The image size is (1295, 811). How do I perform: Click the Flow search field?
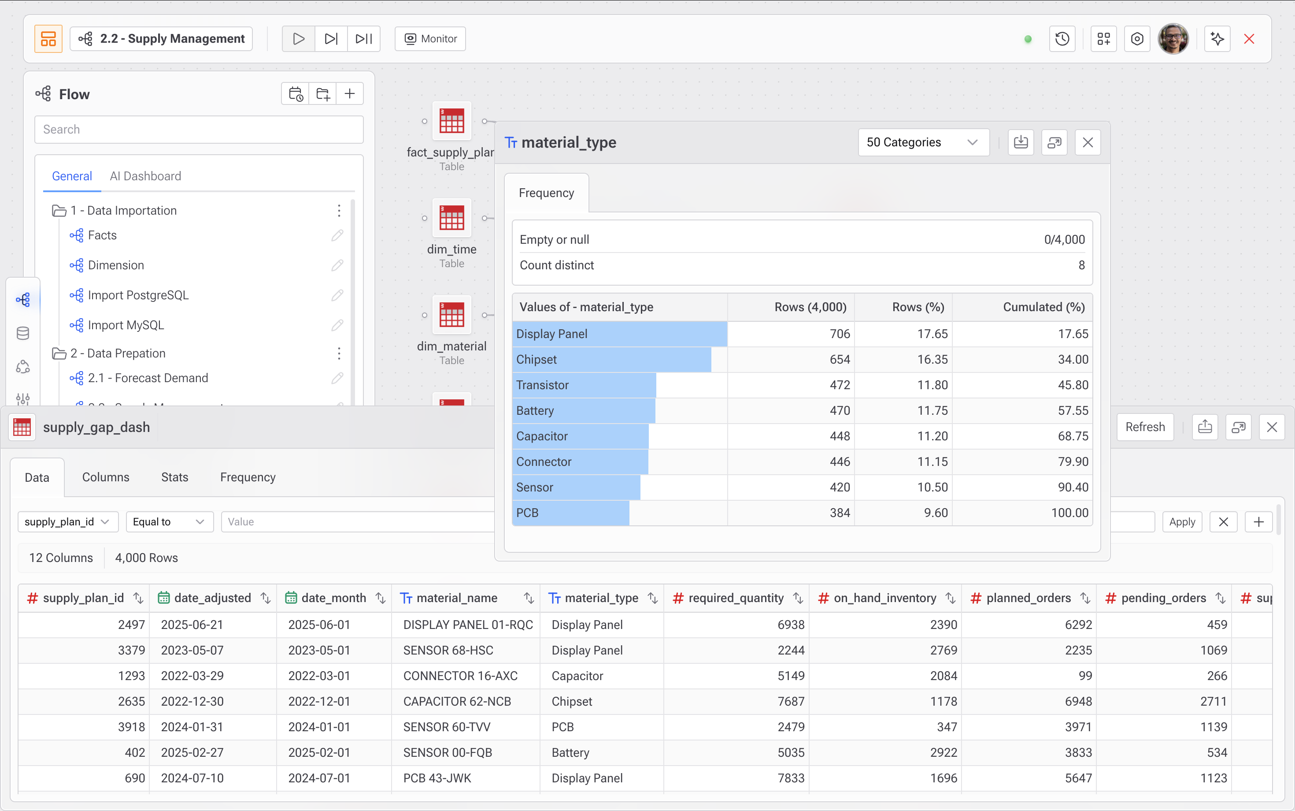pos(199,129)
